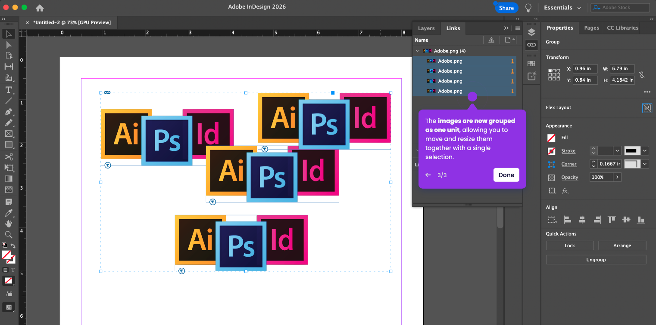Select the Note tool
The height and width of the screenshot is (325, 656).
coord(9,202)
